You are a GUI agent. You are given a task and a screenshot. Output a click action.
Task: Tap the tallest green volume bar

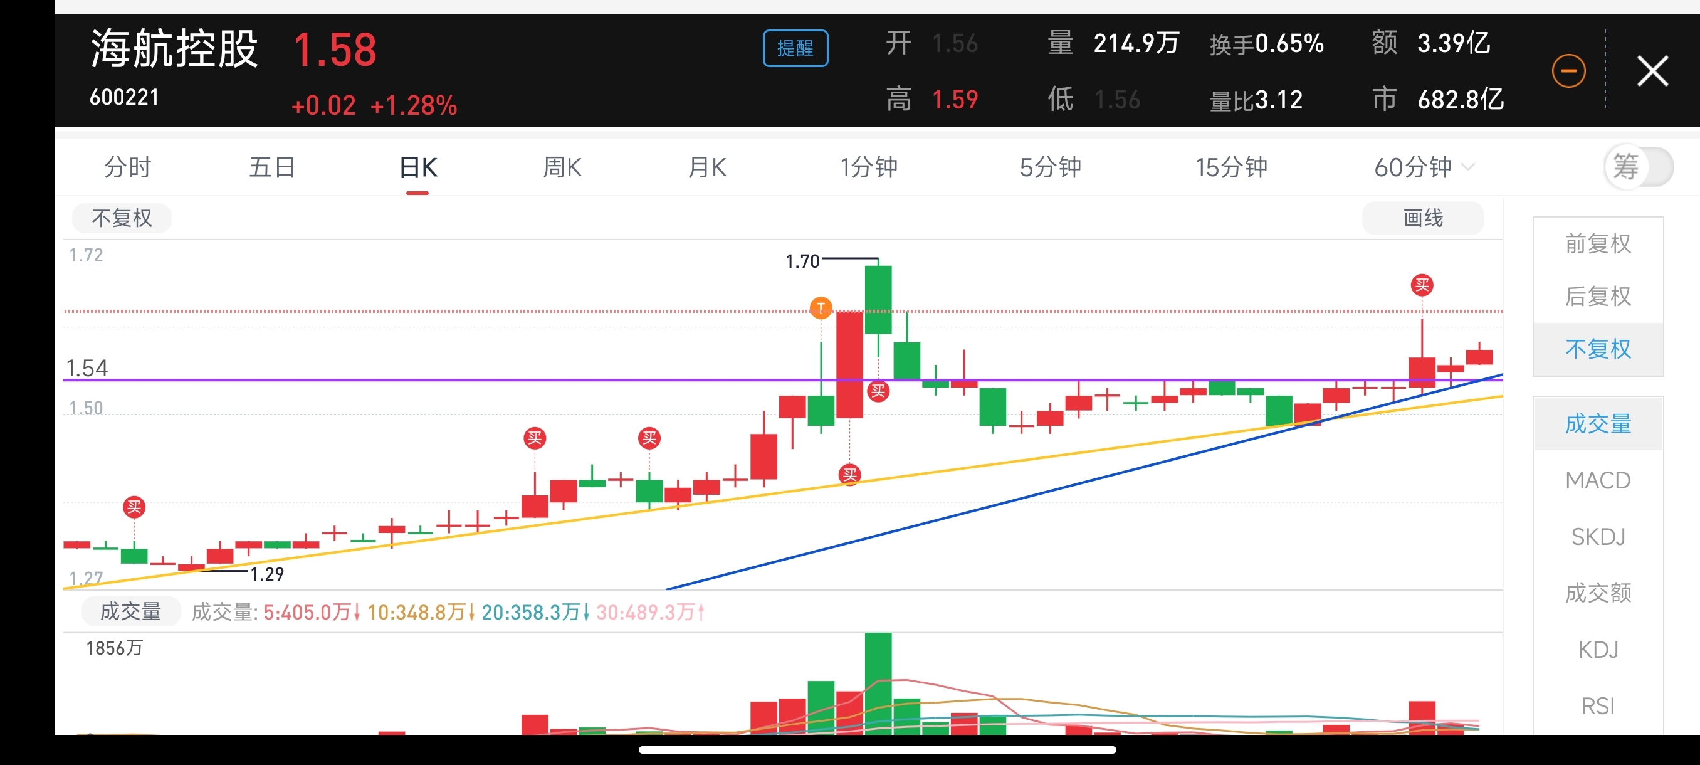click(878, 683)
